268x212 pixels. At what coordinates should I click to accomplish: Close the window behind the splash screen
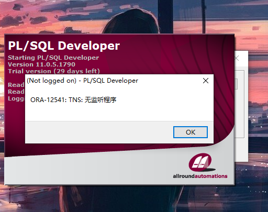pos(237,58)
